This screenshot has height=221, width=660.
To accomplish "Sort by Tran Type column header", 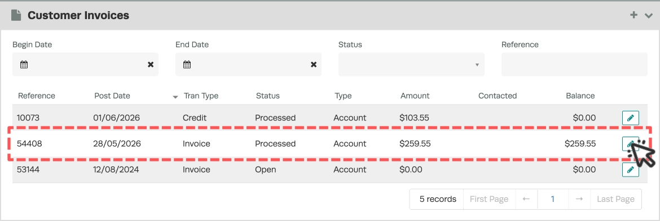I will (x=201, y=96).
